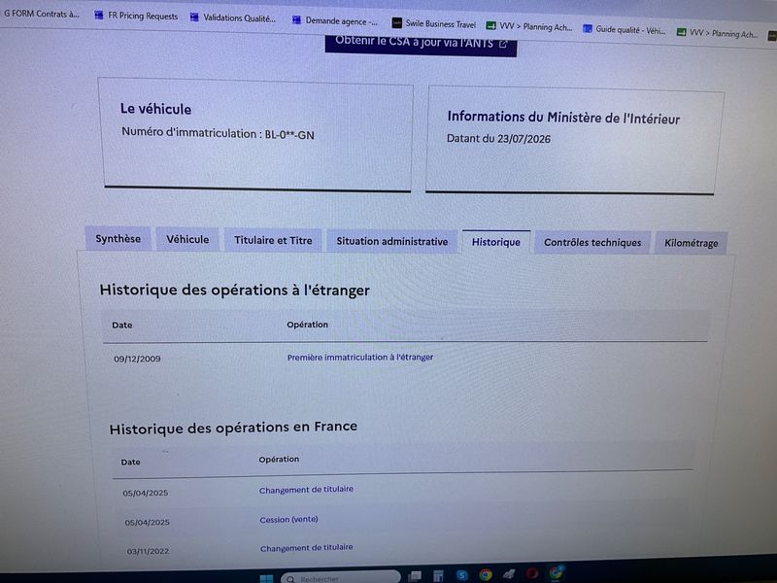The height and width of the screenshot is (583, 777).
Task: Open the Titulaire et Titre tab
Action: (273, 240)
